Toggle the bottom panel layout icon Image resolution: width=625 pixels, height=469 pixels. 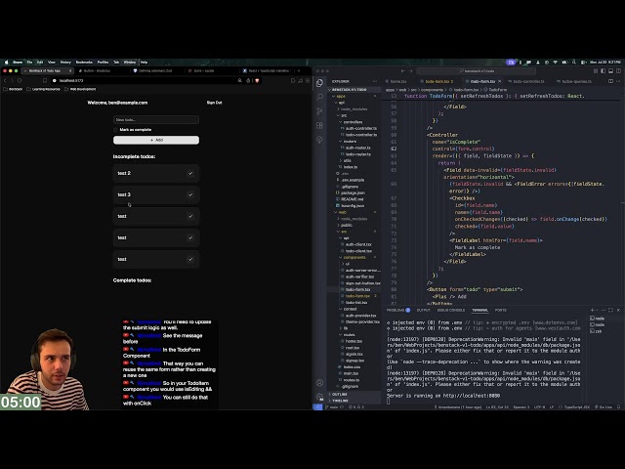(x=610, y=71)
